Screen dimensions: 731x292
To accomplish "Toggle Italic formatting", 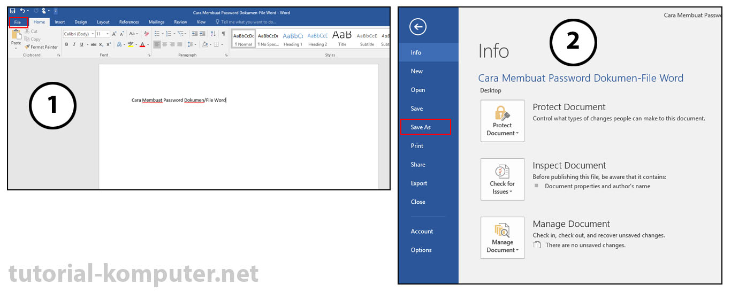I will (74, 44).
